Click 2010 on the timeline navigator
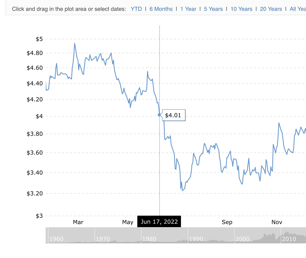The image size is (306, 258). coord(289,239)
